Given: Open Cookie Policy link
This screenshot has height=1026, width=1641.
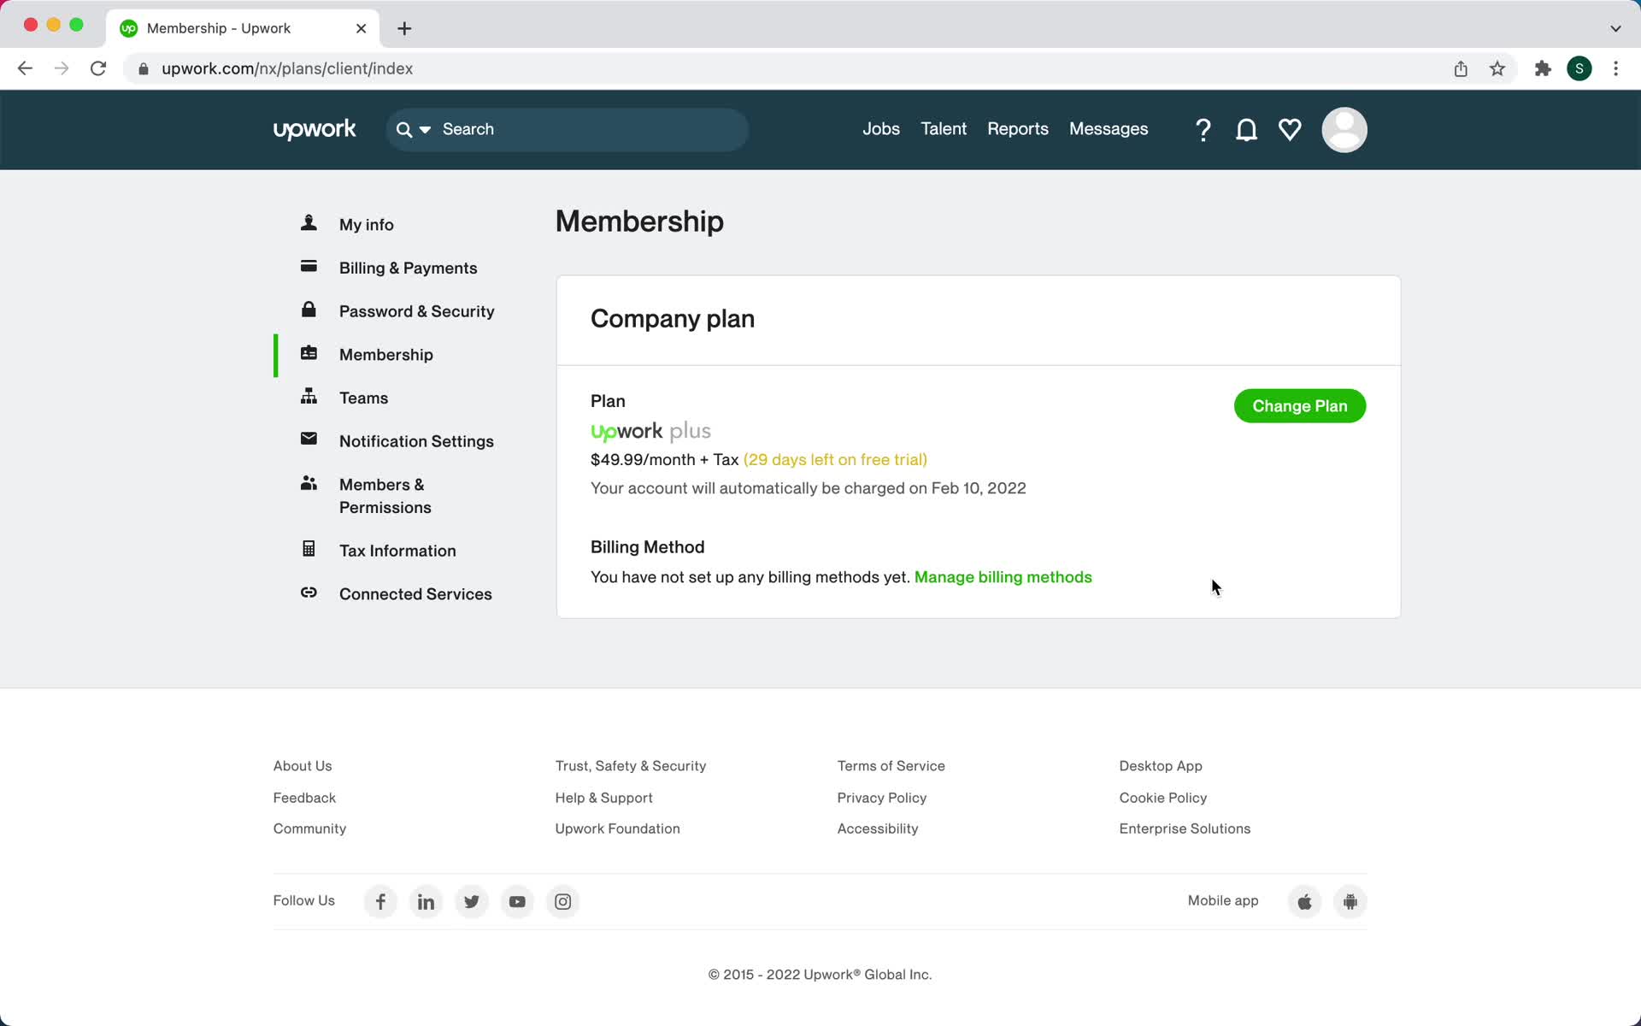Looking at the screenshot, I should [x=1162, y=798].
